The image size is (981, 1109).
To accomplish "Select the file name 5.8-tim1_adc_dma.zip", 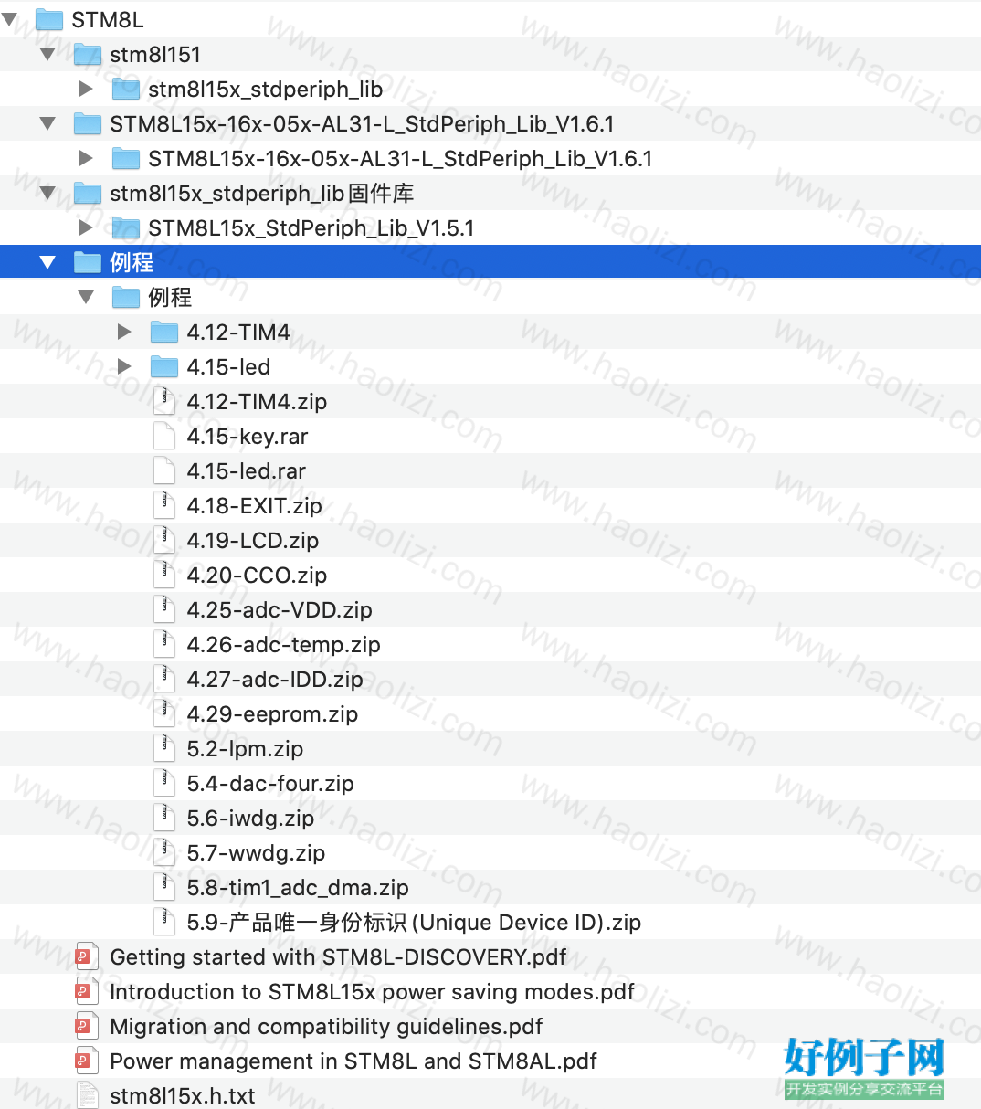I will pyautogui.click(x=298, y=888).
